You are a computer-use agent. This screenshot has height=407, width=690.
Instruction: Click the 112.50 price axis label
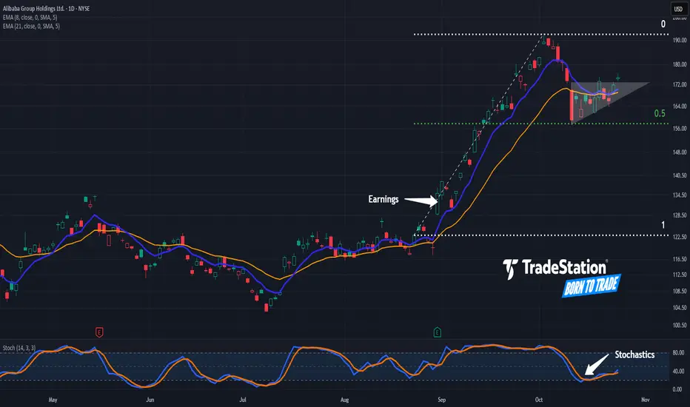(x=680, y=275)
